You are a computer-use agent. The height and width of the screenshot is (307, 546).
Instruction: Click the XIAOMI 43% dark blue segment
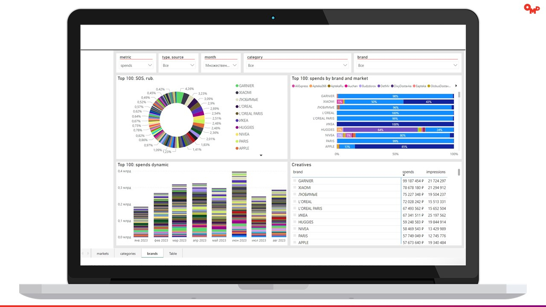click(x=428, y=102)
